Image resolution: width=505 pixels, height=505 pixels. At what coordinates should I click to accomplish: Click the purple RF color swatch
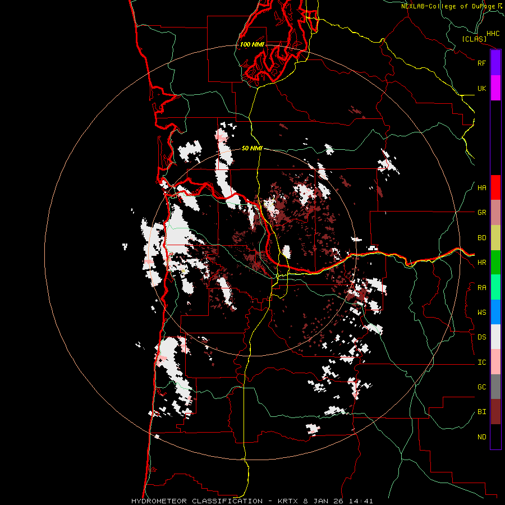coord(495,63)
